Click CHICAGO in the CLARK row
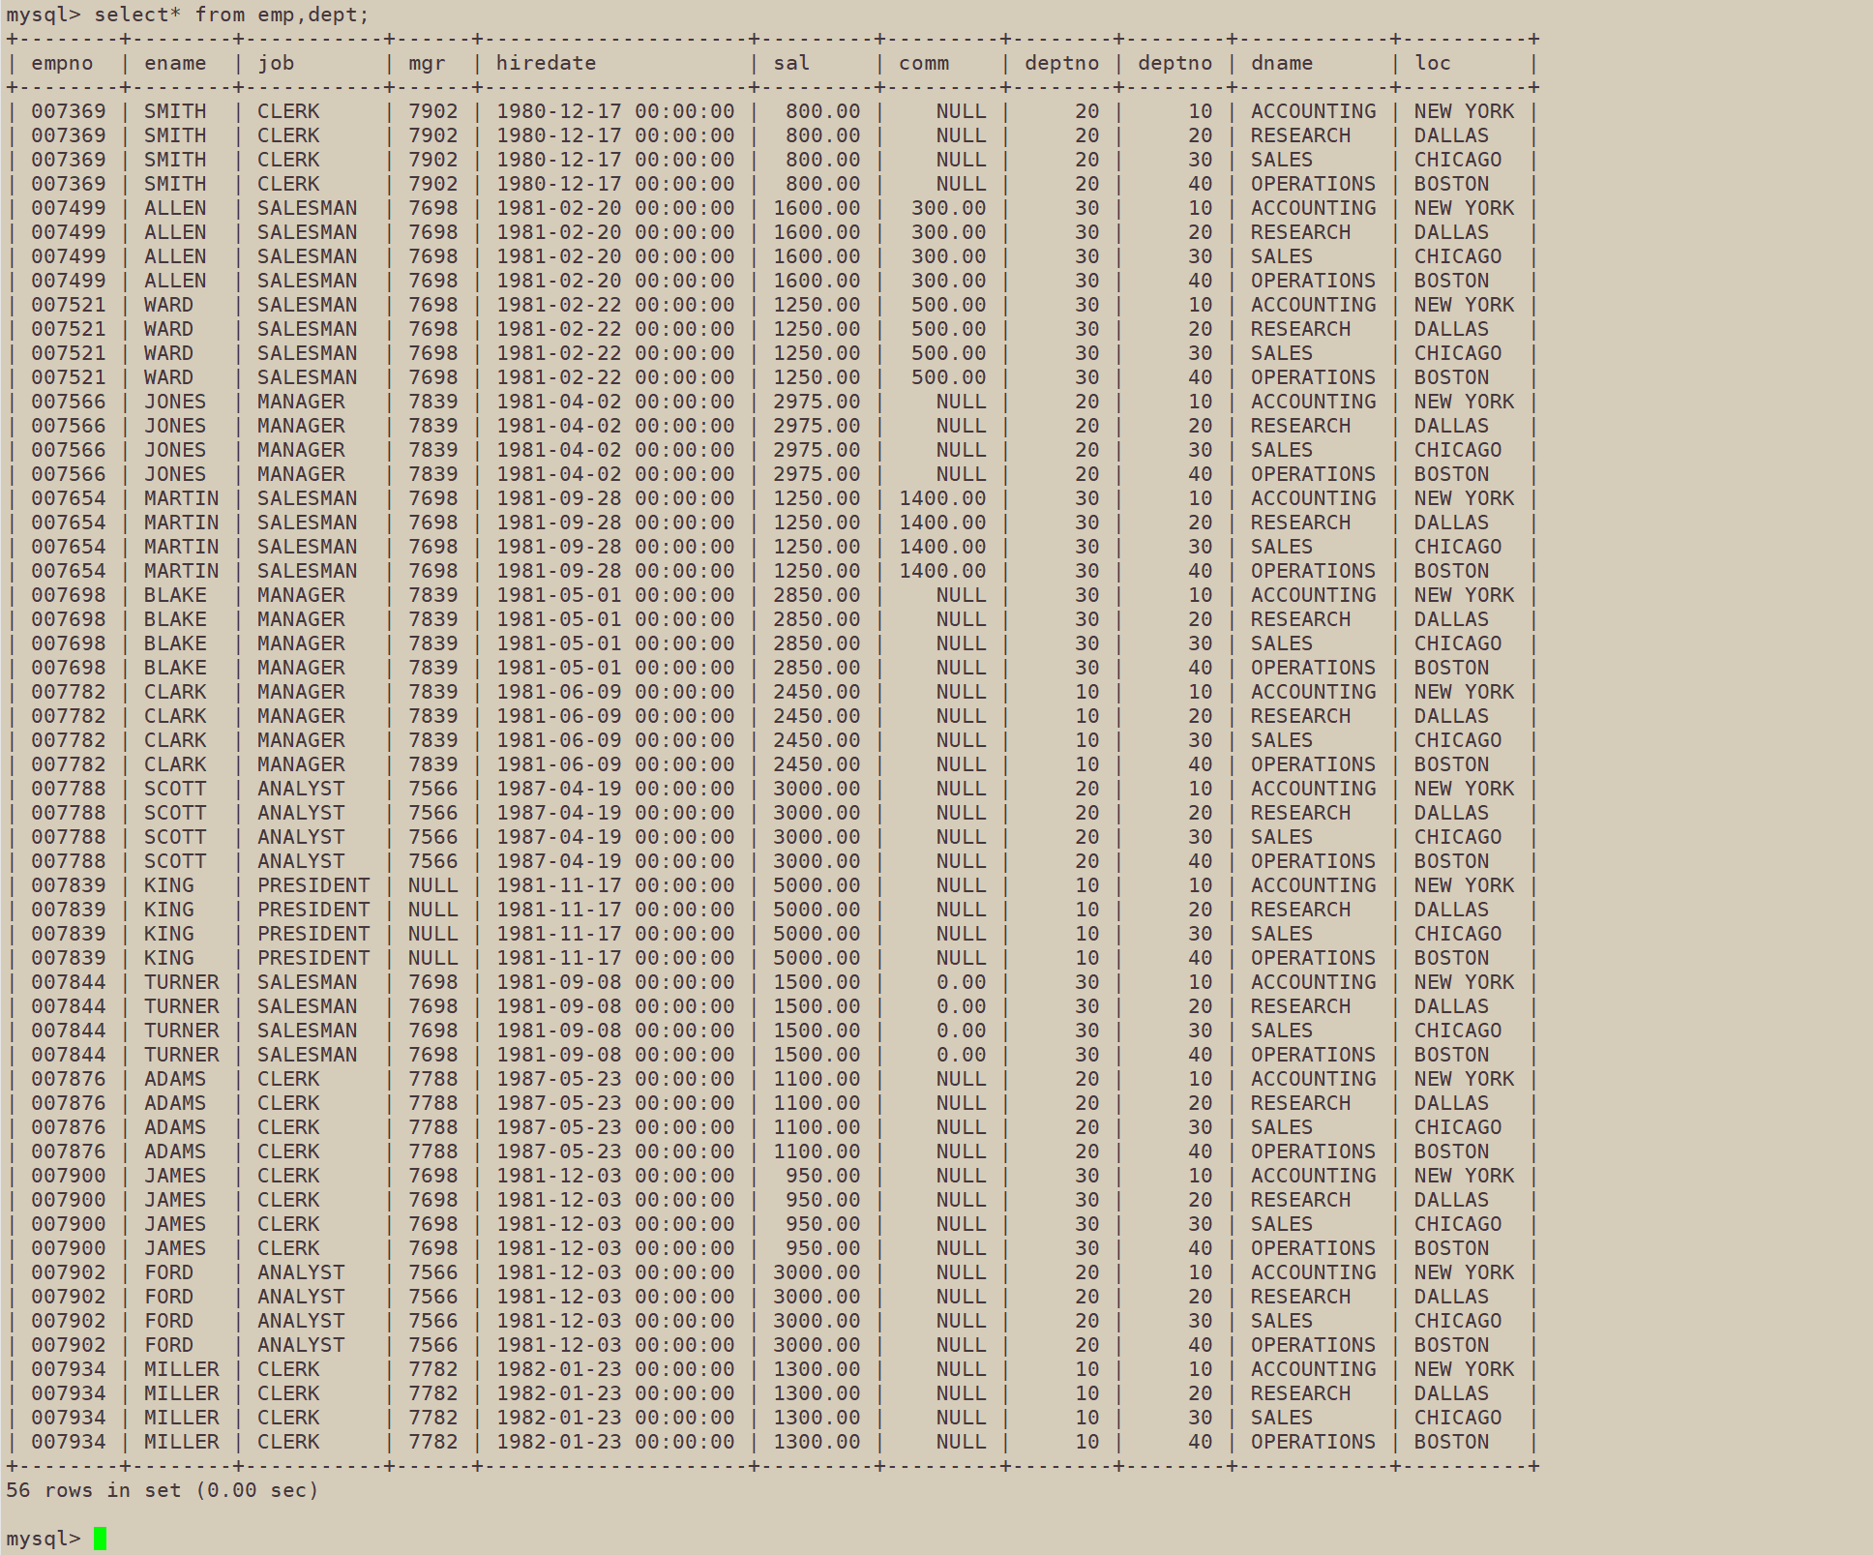This screenshot has height=1555, width=1873. point(1458,740)
